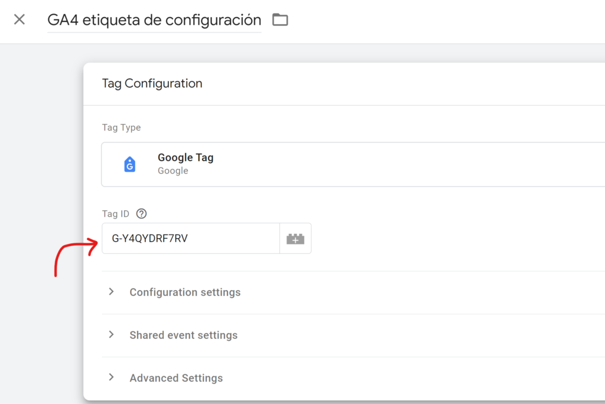Open the Tag ID help question mark
The height and width of the screenshot is (404, 605).
click(x=142, y=213)
